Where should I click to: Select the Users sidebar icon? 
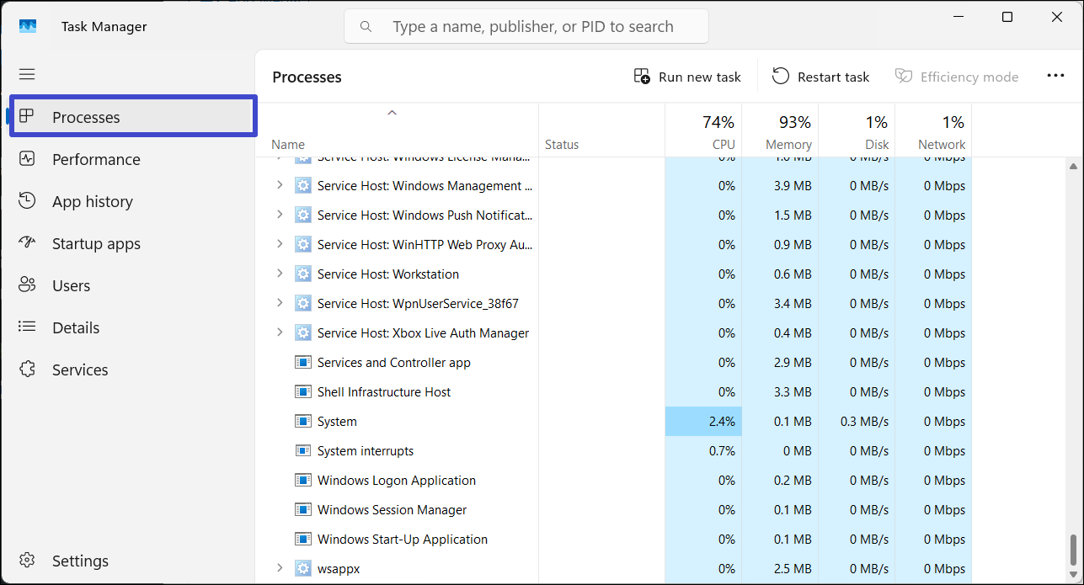pos(27,285)
